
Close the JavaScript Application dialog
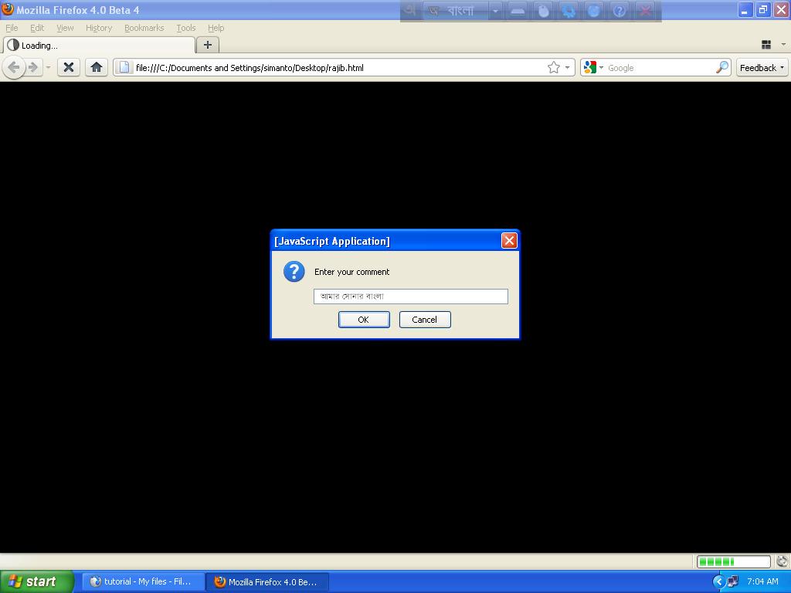pyautogui.click(x=509, y=241)
